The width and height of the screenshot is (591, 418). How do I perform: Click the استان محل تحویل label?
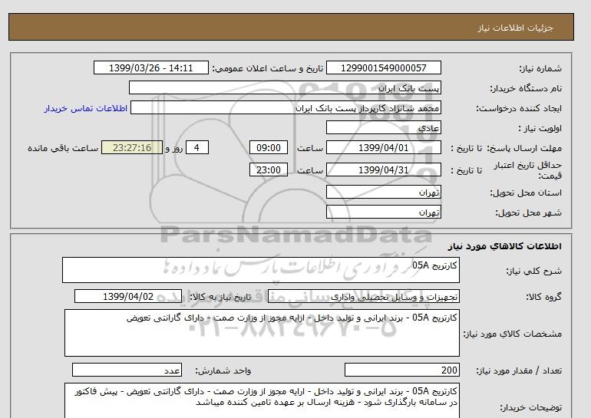[x=526, y=193]
